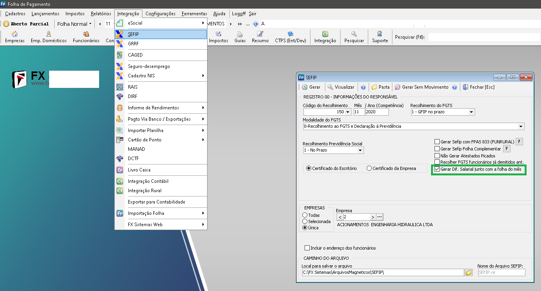Screen dimensions: 541x291
Task: Expand the Modalidade do FGTS dropdown
Action: pyautogui.click(x=521, y=127)
